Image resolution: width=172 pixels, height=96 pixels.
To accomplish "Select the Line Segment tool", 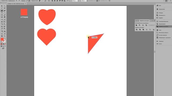I will coord(5,13).
